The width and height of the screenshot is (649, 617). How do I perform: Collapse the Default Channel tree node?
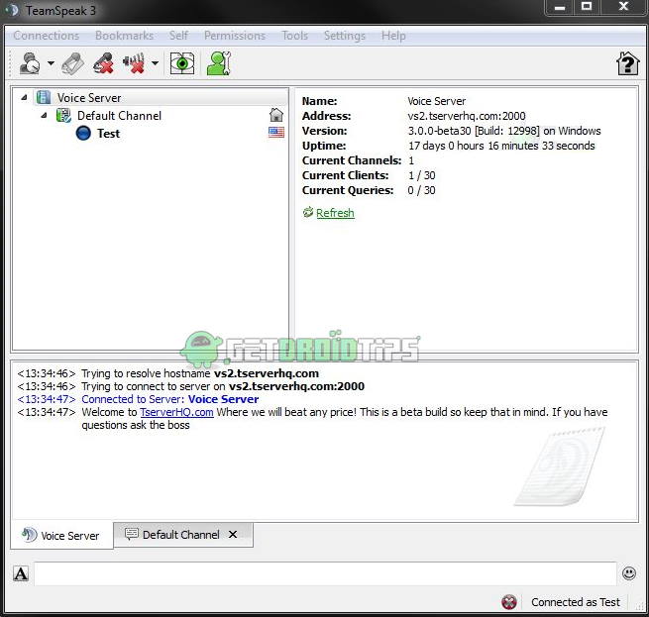coord(44,116)
